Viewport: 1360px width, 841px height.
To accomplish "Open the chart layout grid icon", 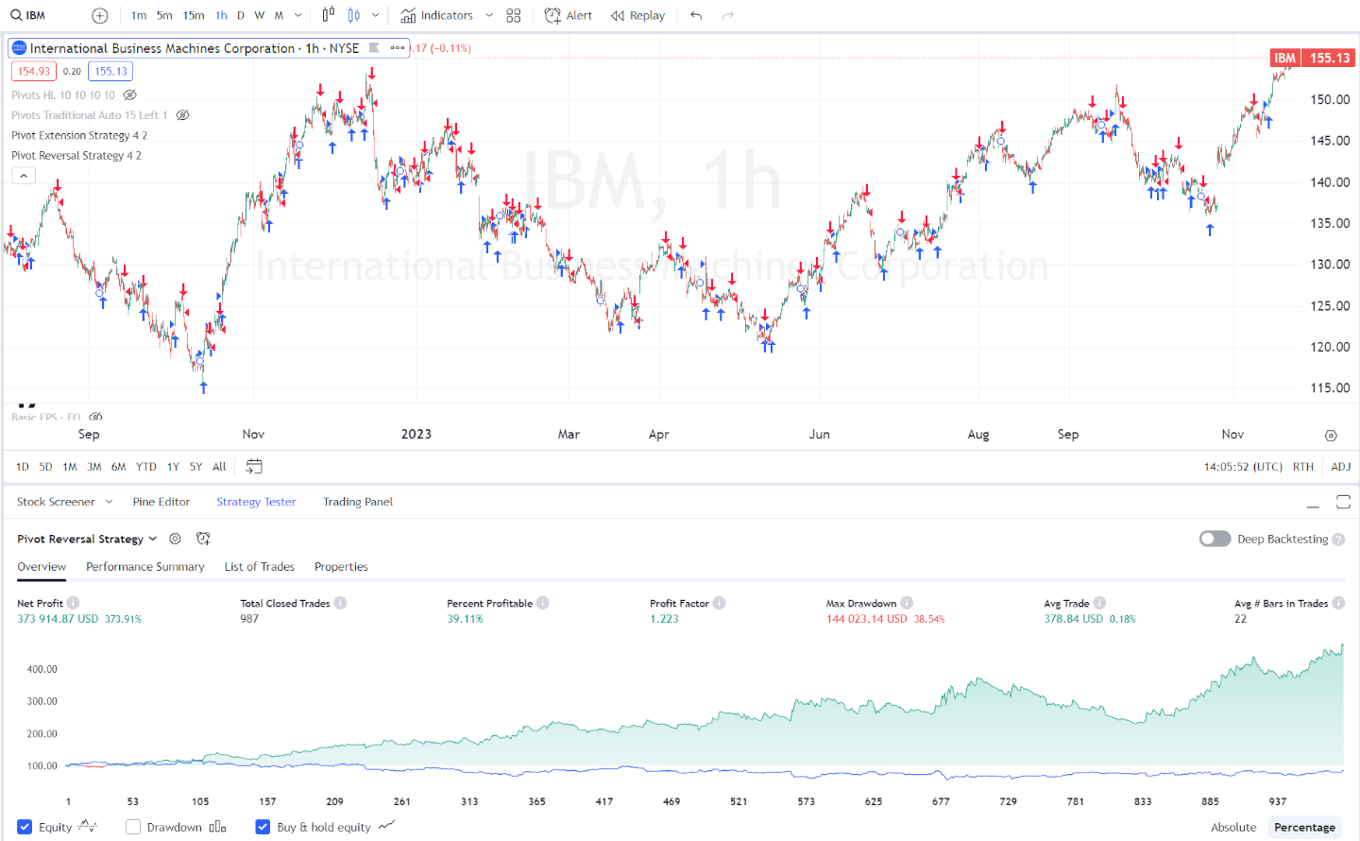I will (x=513, y=15).
